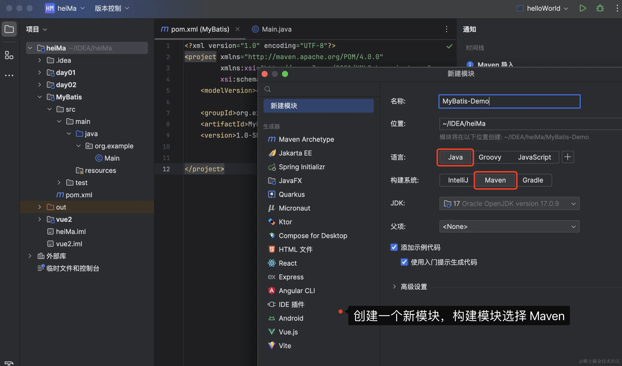Open the 版本控制 dropdown
The height and width of the screenshot is (366, 622).
pos(112,8)
